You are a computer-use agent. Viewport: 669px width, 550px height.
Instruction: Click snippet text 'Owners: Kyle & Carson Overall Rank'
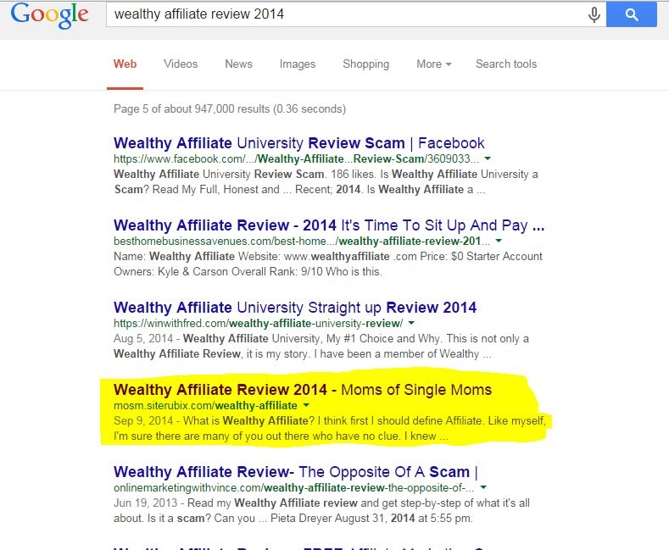(x=206, y=271)
